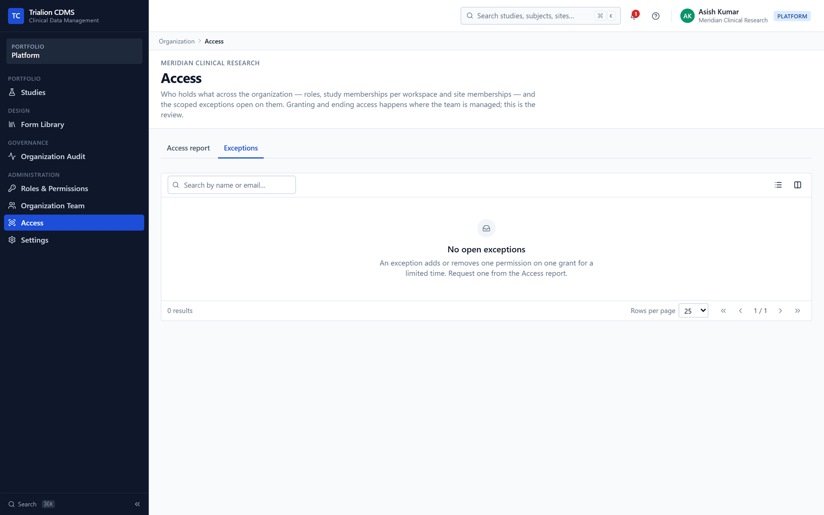This screenshot has height=515, width=824.
Task: Jump to last page of results
Action: [797, 311]
